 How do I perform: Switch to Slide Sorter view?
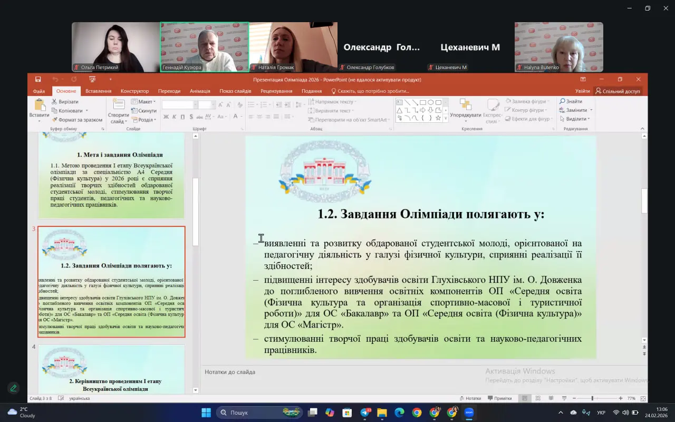point(538,398)
